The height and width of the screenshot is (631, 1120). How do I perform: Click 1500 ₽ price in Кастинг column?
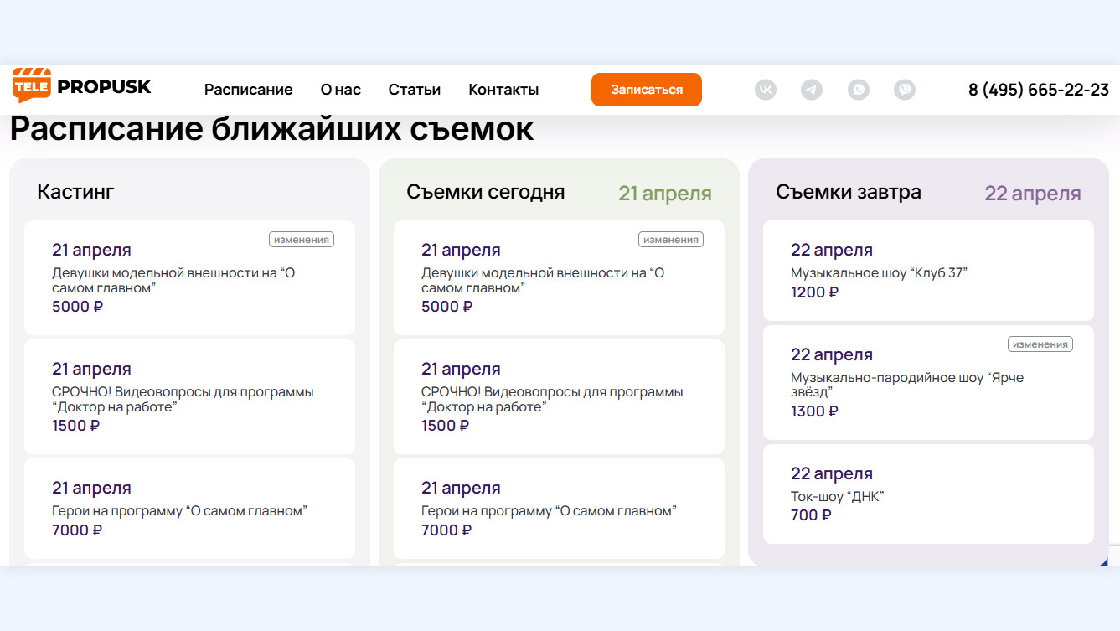point(75,426)
